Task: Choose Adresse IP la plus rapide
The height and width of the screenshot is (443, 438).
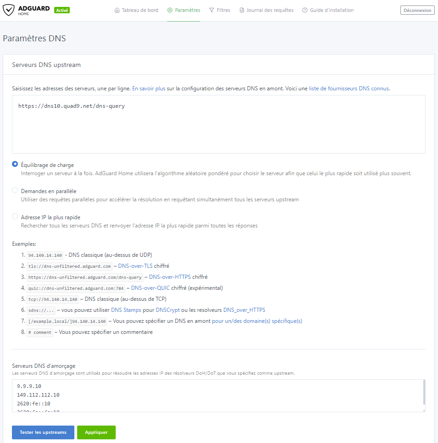Action: (x=15, y=216)
